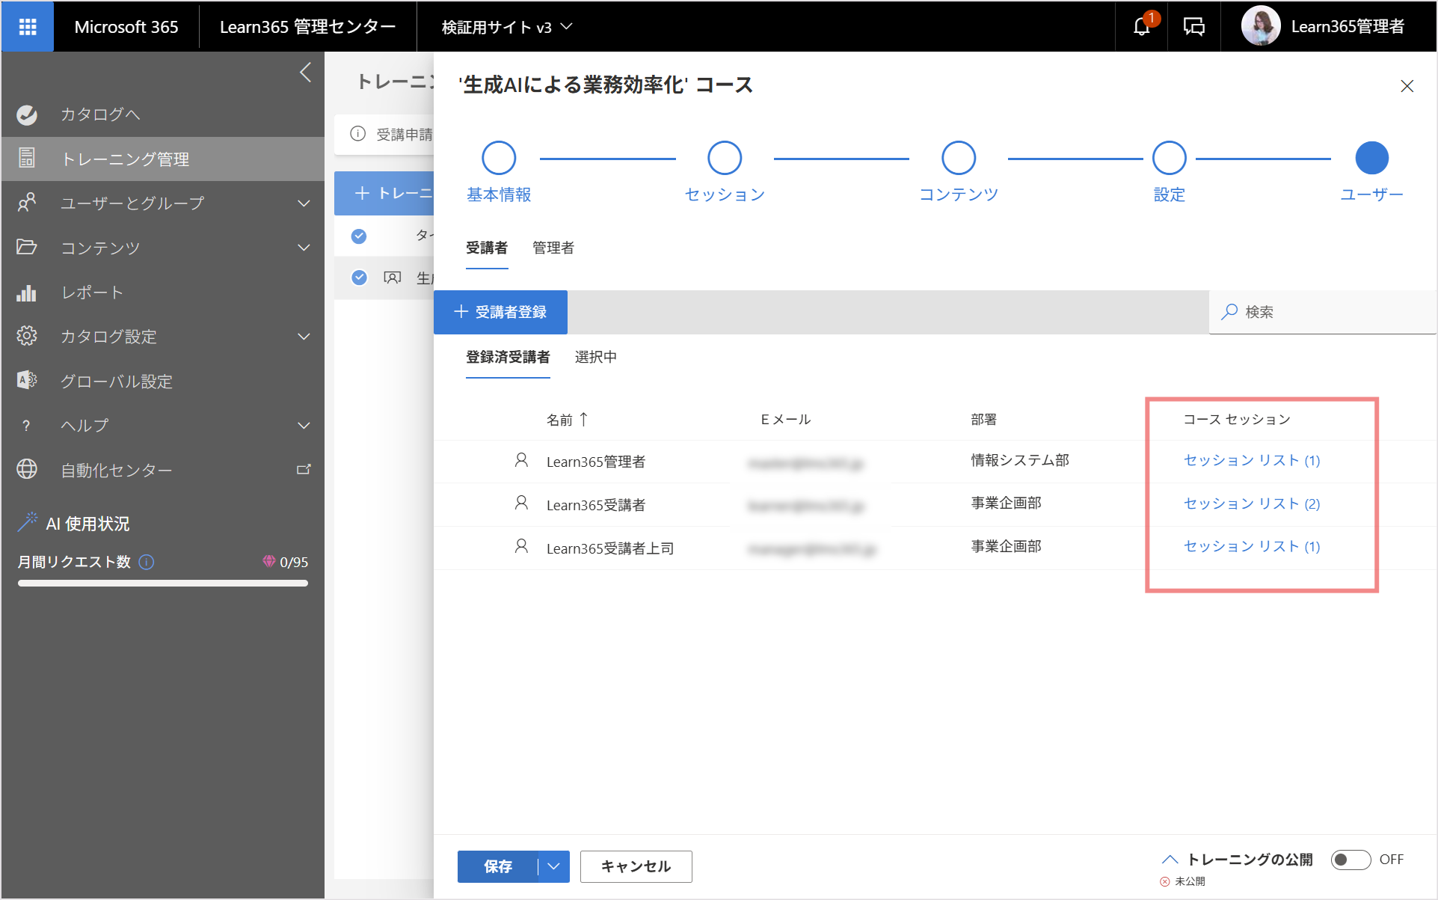Show info for 月間リクエスト数
This screenshot has height=900, width=1438.
pyautogui.click(x=147, y=562)
